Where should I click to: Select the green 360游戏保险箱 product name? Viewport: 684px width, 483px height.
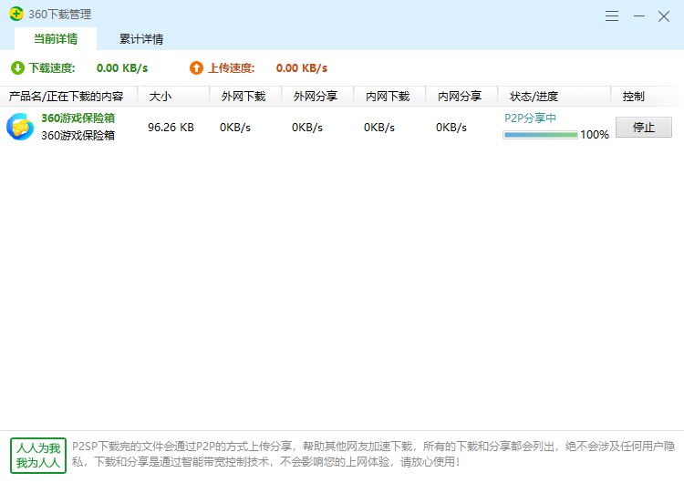click(x=78, y=118)
